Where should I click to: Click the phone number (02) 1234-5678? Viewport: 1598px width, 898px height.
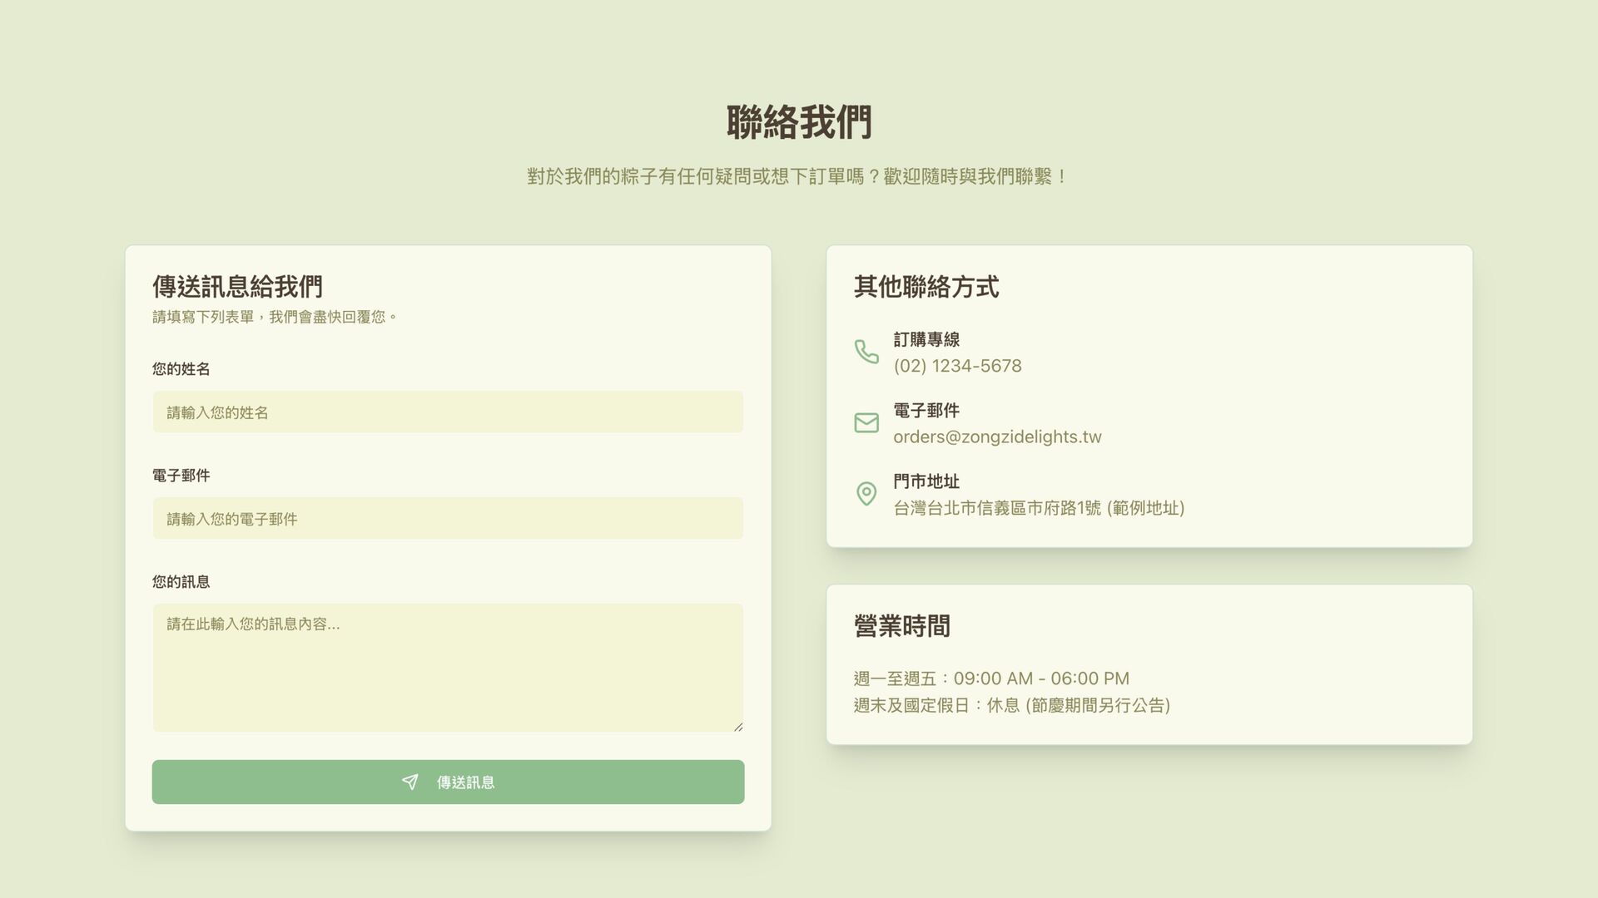957,366
